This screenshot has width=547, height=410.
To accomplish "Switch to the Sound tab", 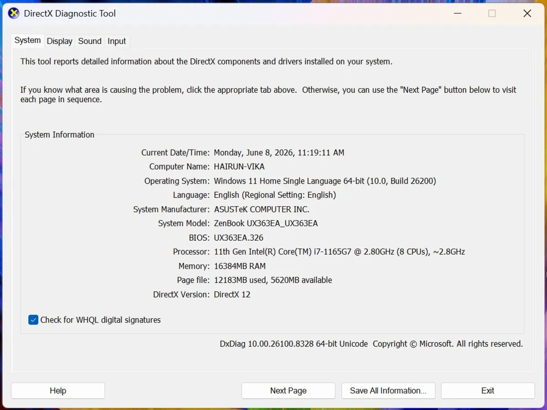I will coord(90,41).
